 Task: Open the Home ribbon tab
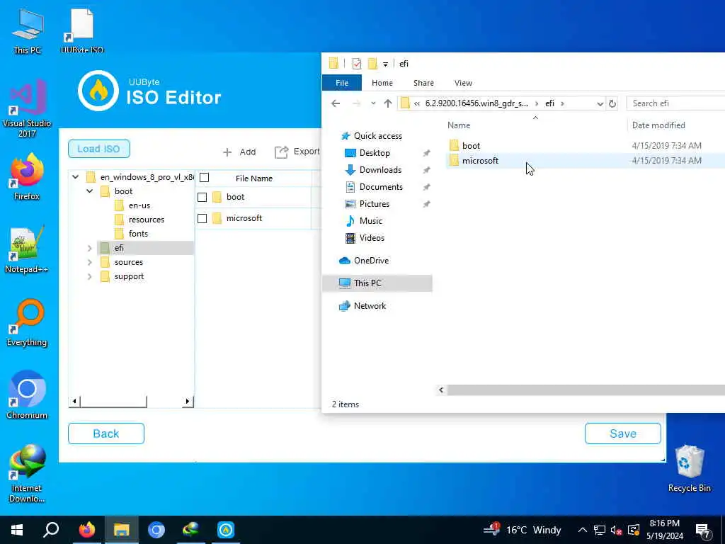pyautogui.click(x=382, y=83)
